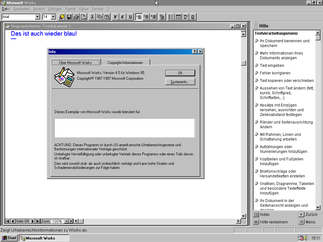
Task: Open help 'Ihr Dokument benennen und speichern'
Action: [285, 43]
